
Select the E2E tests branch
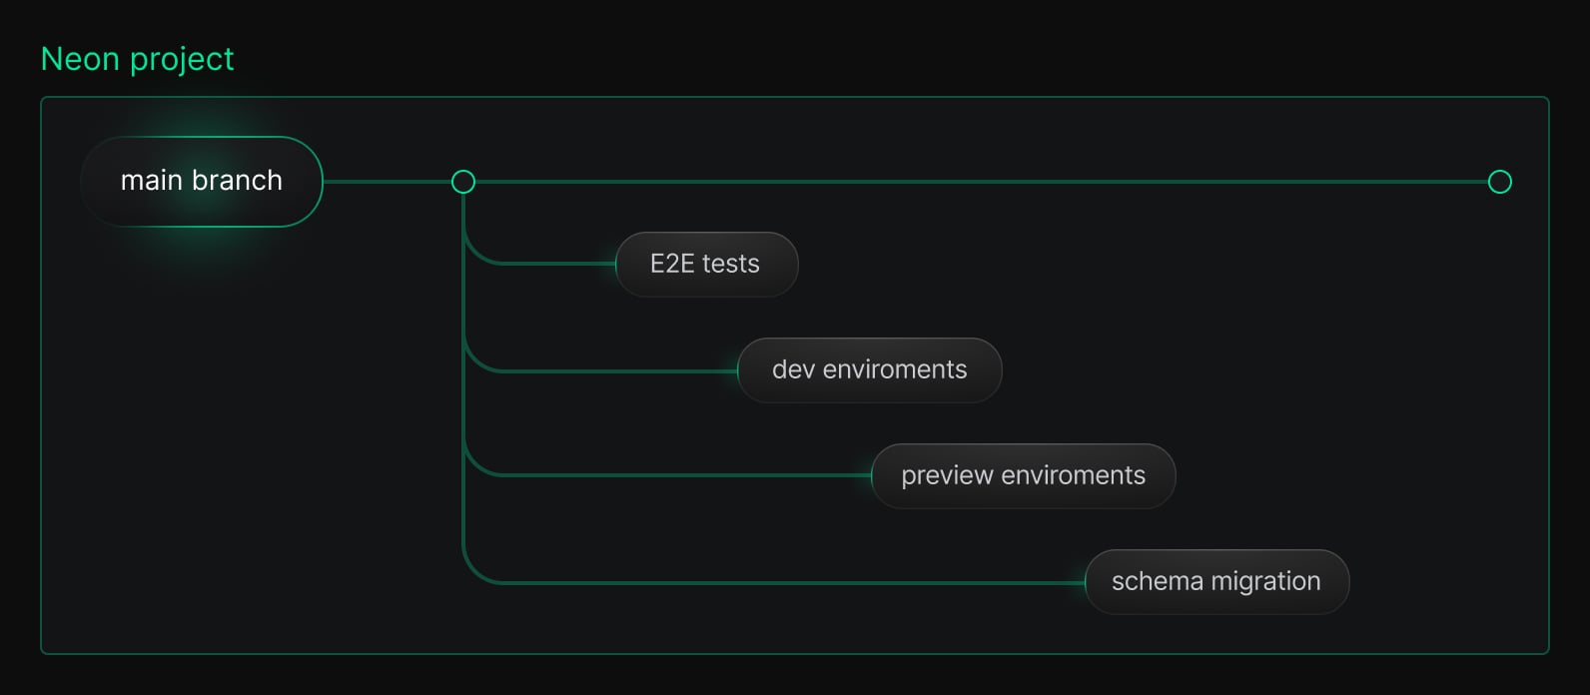pos(706,265)
